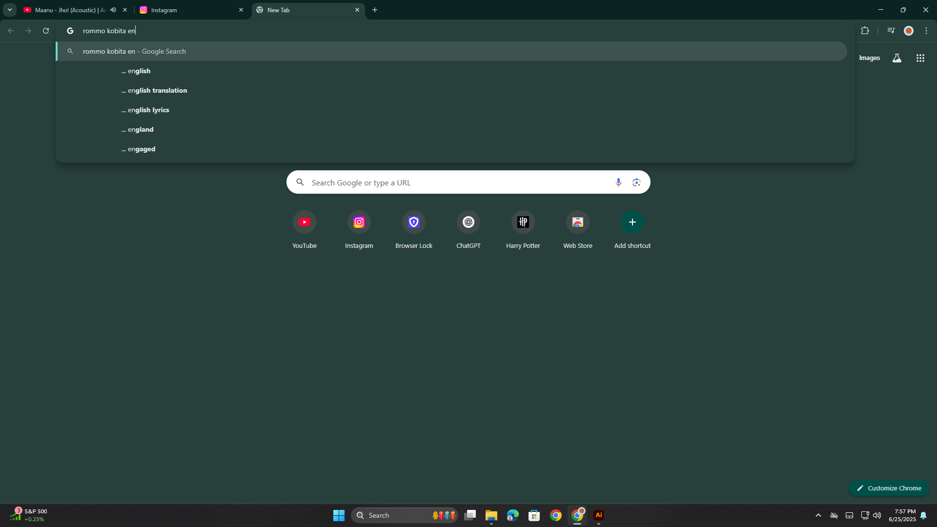Viewport: 937px width, 527px height.
Task: Click the browser back arrow
Action: (x=11, y=31)
